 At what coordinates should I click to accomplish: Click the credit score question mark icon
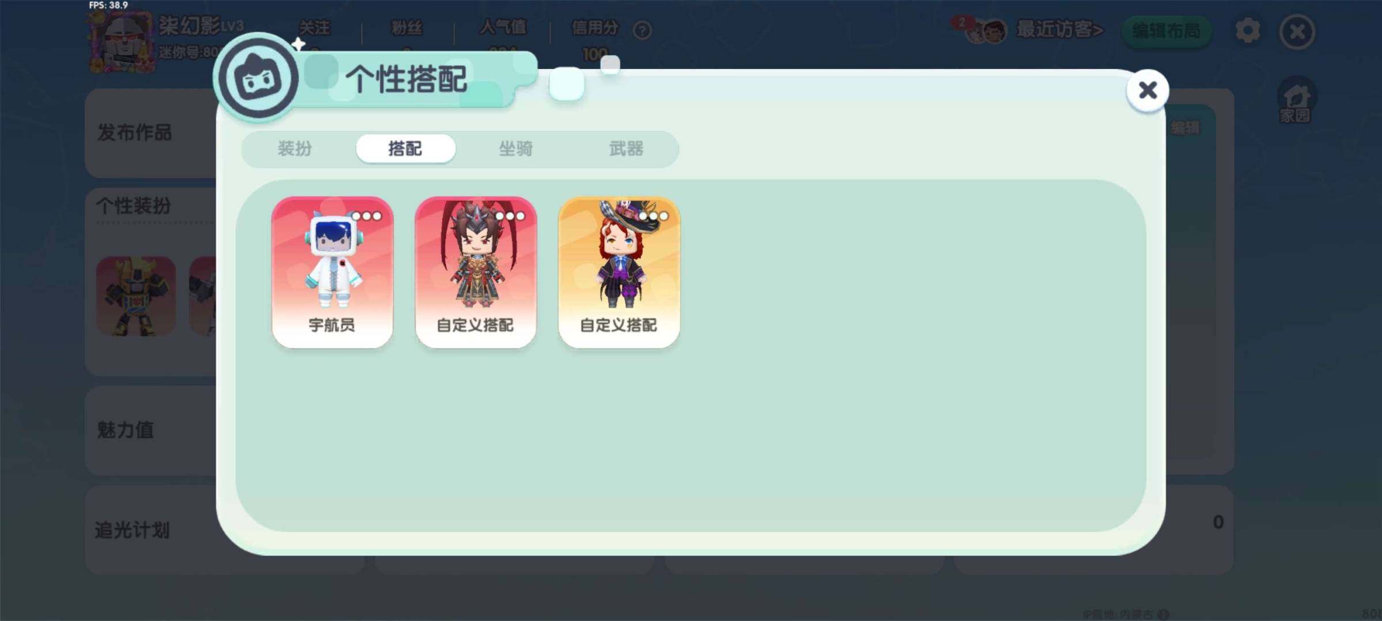[x=642, y=30]
